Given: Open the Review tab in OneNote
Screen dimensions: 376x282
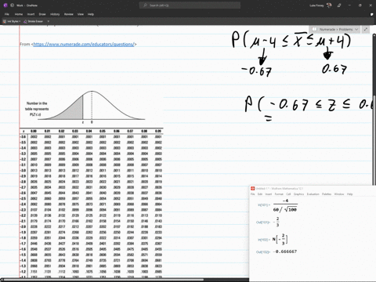Looking at the screenshot, I should point(69,14).
